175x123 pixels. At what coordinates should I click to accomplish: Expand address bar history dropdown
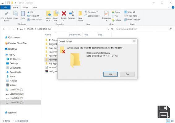(109, 29)
